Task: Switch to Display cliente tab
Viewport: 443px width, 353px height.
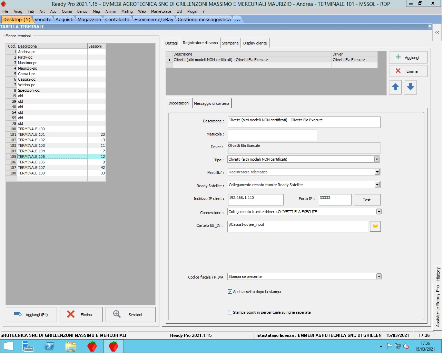Action: [x=255, y=43]
